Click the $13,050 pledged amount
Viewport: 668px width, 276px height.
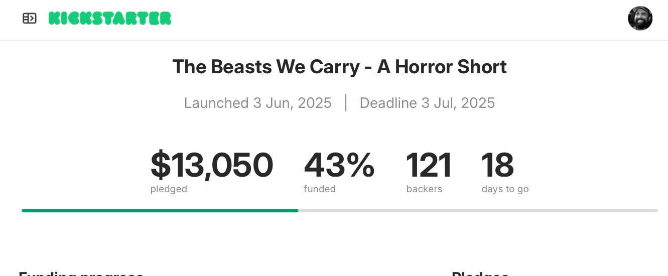[x=212, y=165]
